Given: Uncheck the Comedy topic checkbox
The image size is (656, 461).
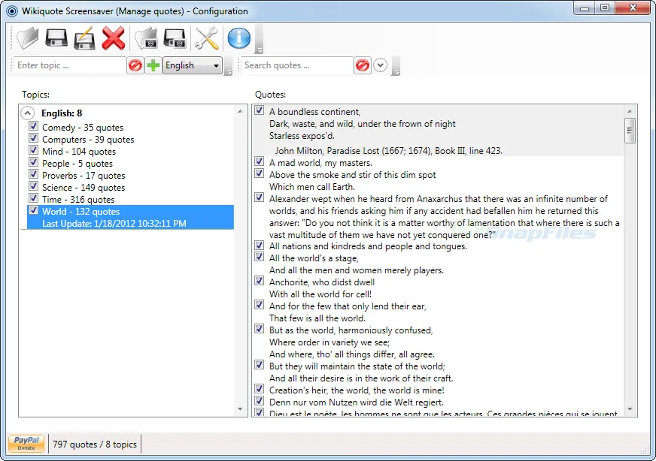Looking at the screenshot, I should tap(33, 126).
